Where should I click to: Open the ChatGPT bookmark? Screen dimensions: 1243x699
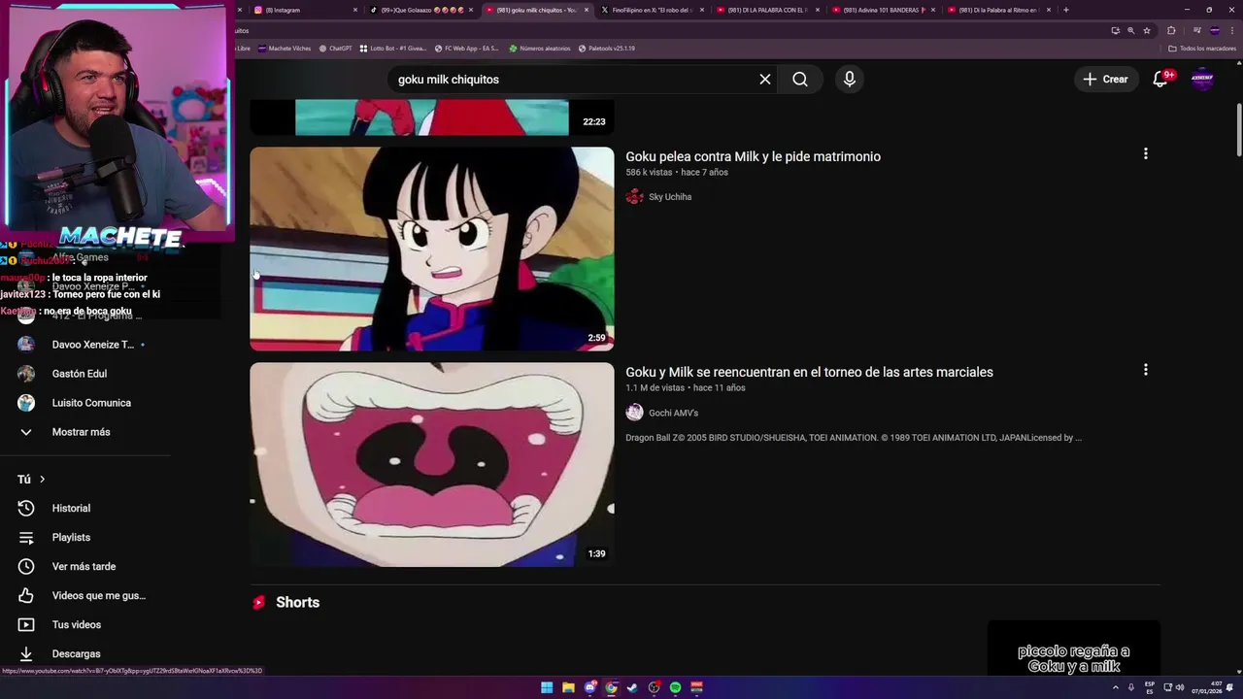336,48
